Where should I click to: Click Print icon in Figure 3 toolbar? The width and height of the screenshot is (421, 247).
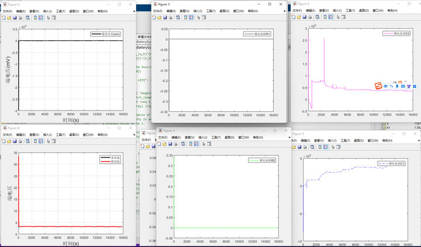pos(172,18)
